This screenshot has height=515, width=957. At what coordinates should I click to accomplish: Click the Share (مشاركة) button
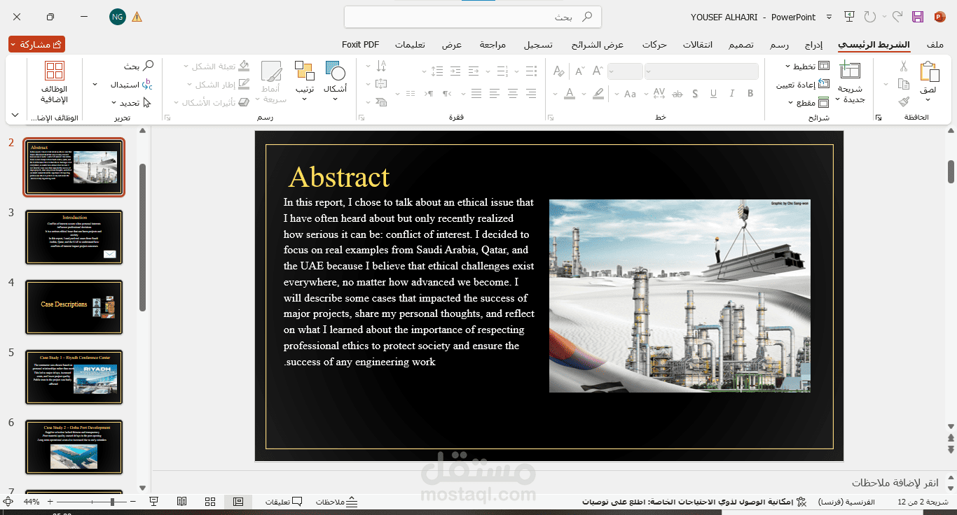click(37, 44)
